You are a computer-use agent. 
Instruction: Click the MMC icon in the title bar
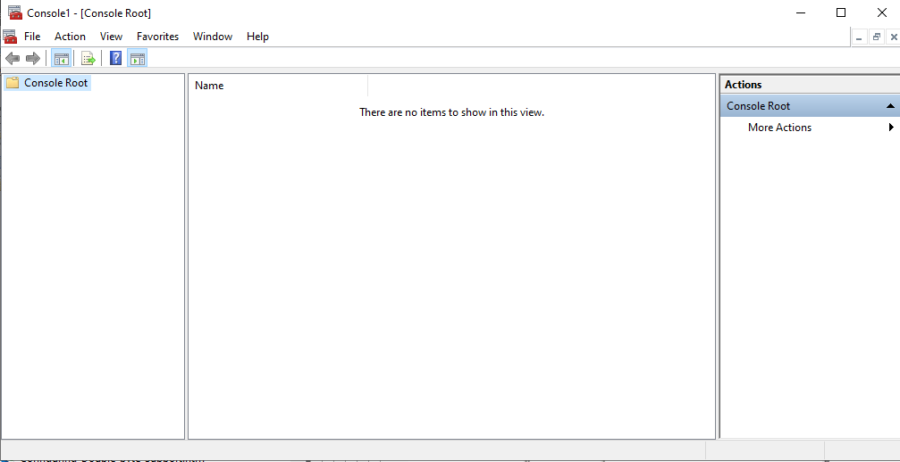pos(15,12)
